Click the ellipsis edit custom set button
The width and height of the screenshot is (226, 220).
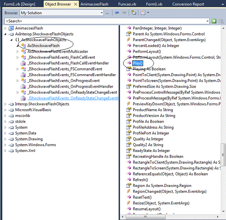tap(107, 13)
